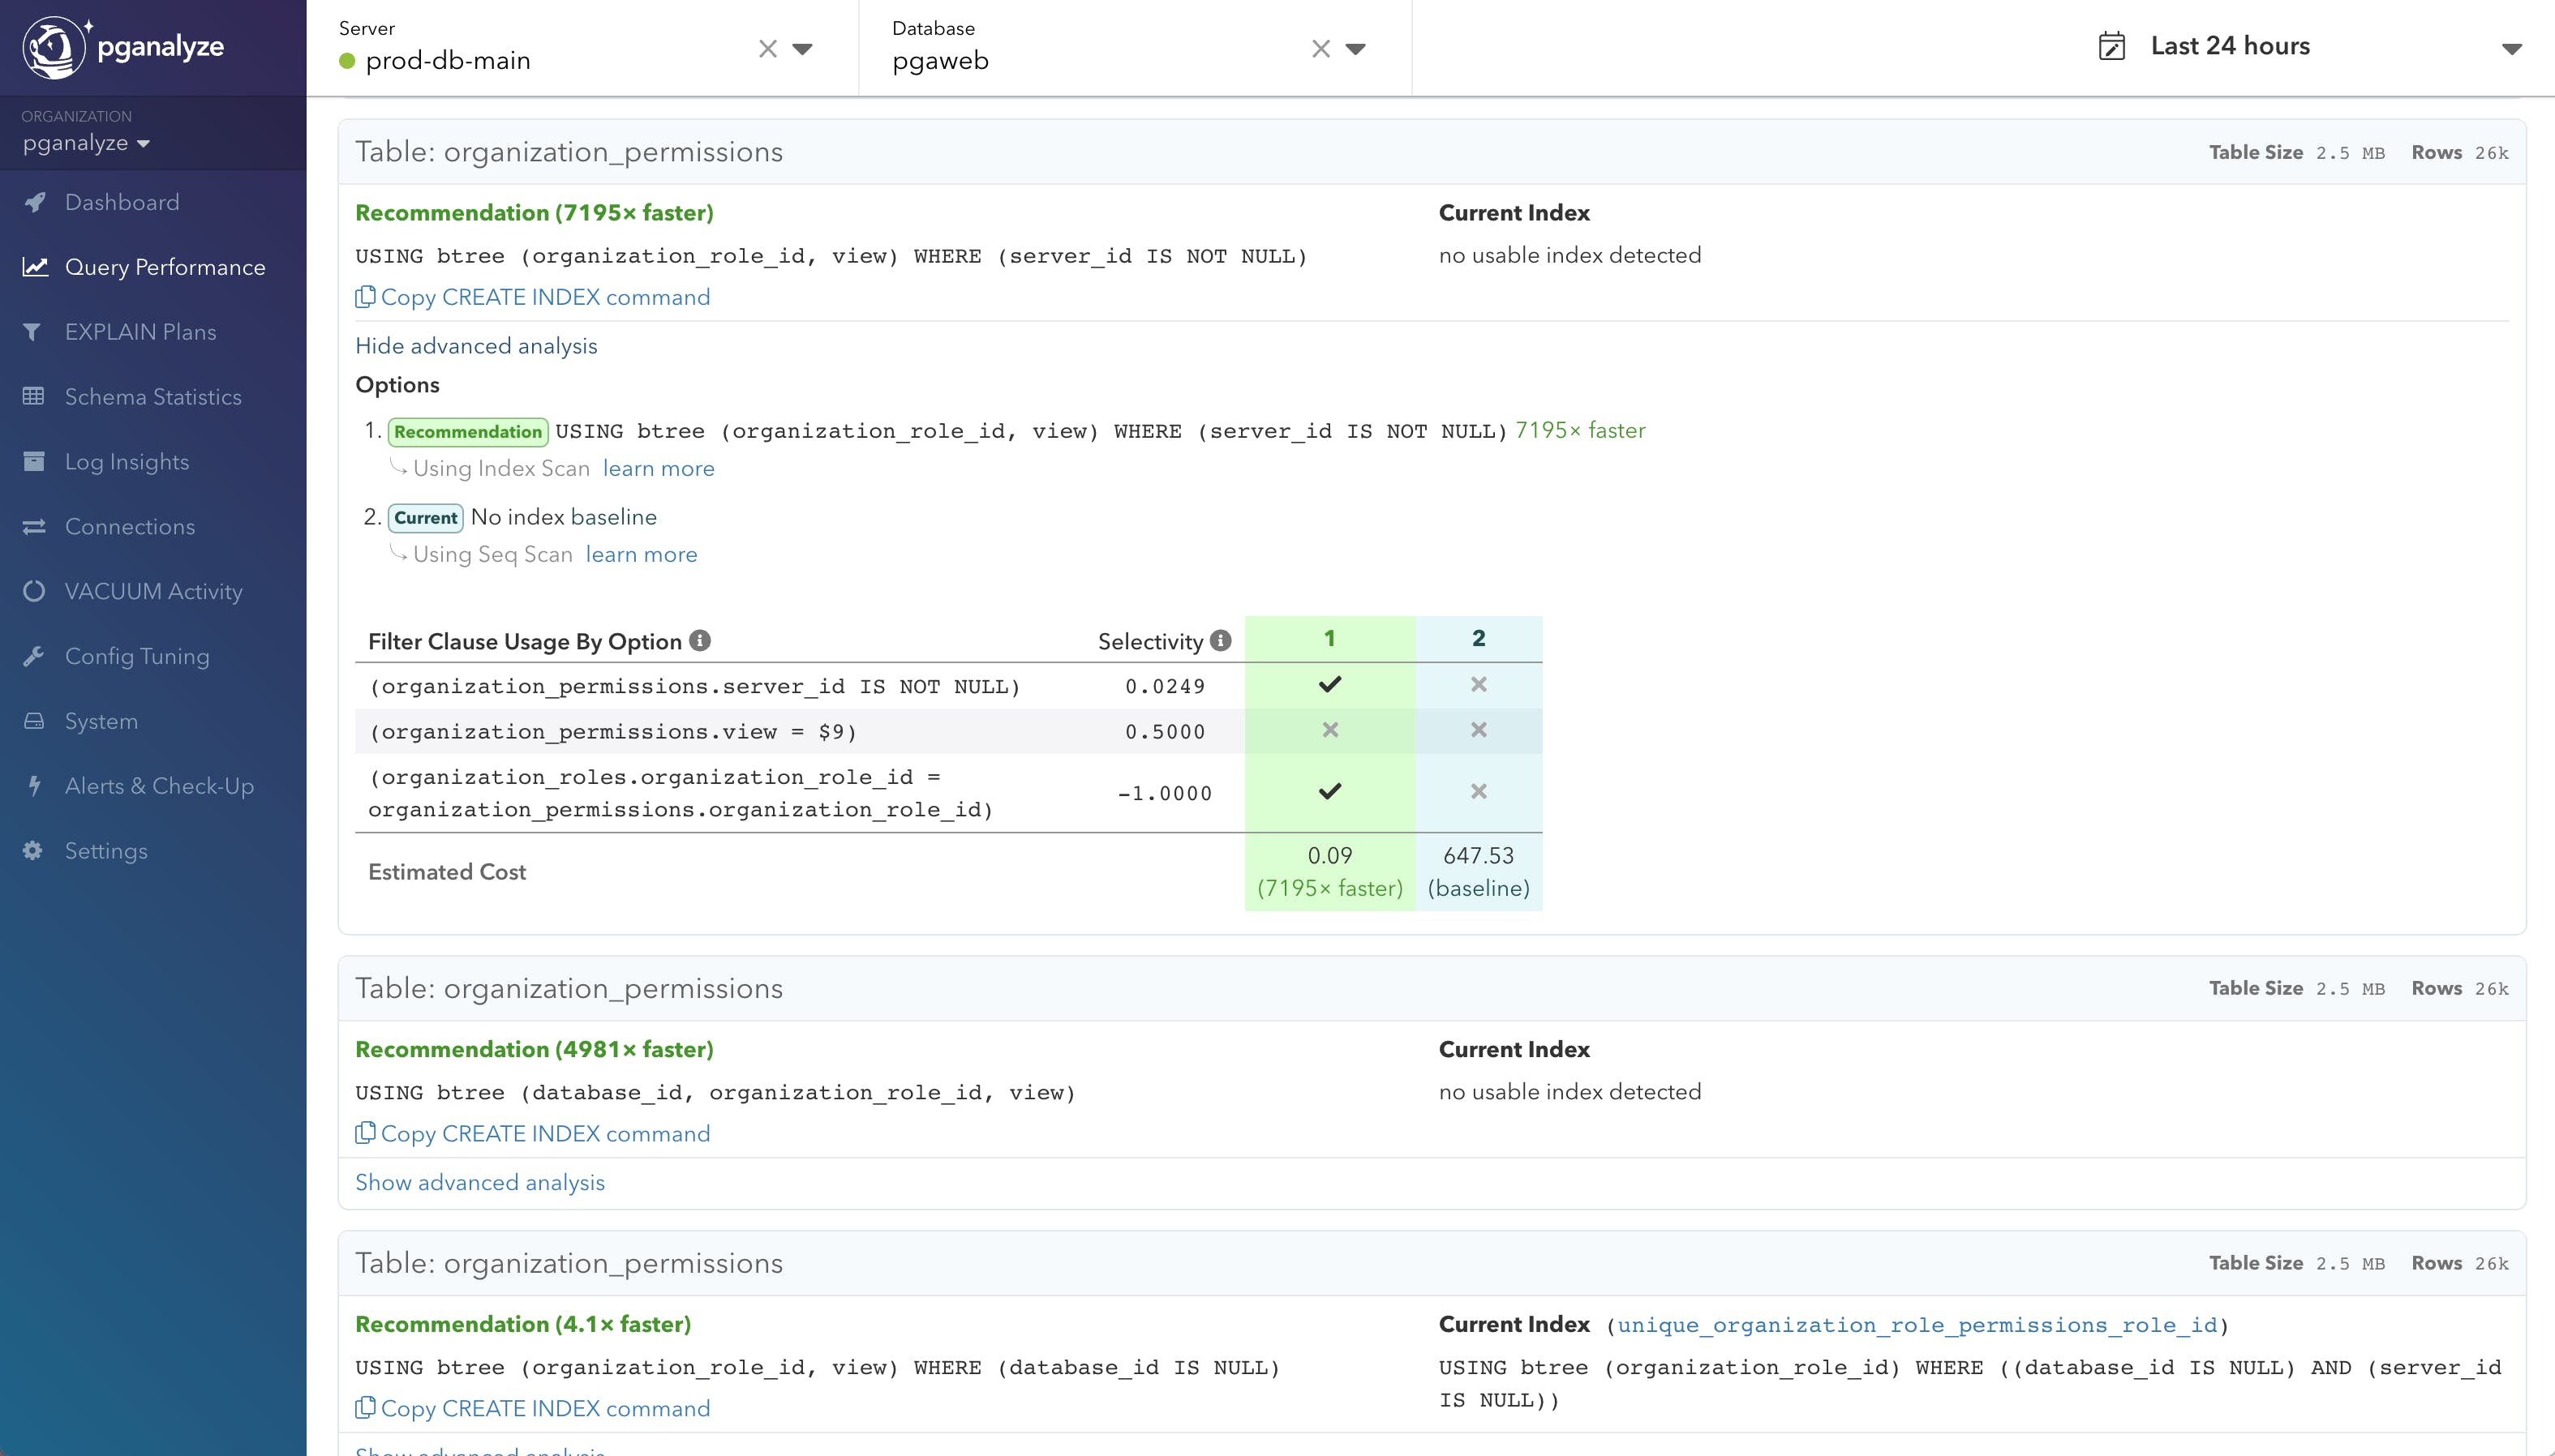Click the Schema Statistics table icon
The width and height of the screenshot is (2555, 1456).
coord(34,396)
